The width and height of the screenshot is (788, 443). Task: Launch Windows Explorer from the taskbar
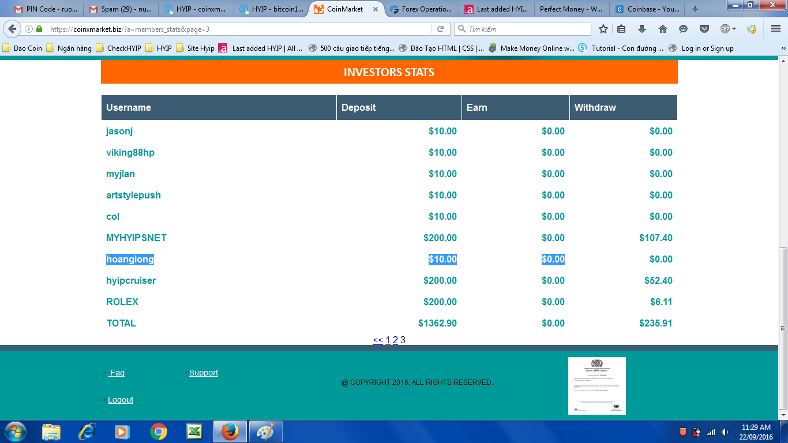[x=51, y=431]
